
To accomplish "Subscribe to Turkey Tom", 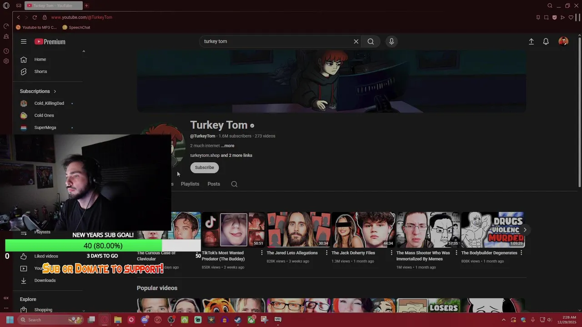I will click(x=205, y=168).
